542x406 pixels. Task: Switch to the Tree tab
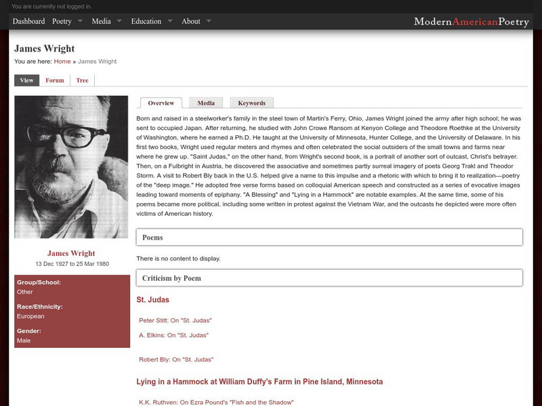(x=81, y=80)
